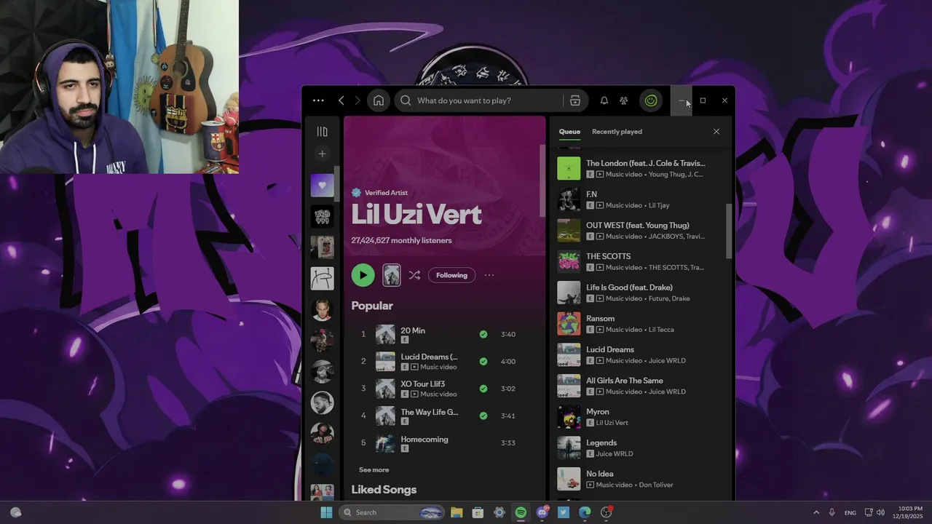Open artist link Lil Tecca under Ransom
932x524 pixels.
pyautogui.click(x=661, y=330)
